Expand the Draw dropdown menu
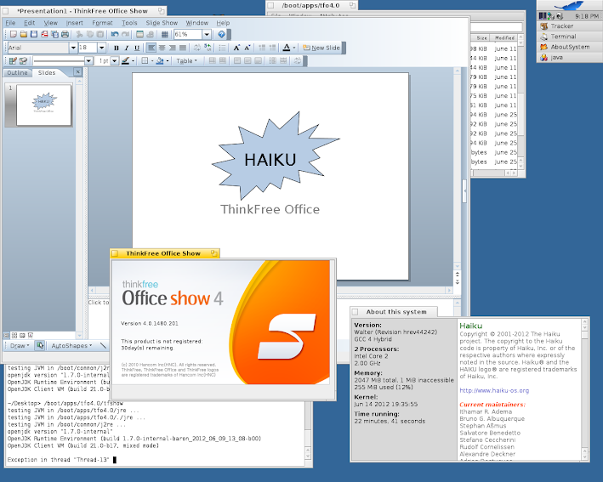Screen dimensions: 603x482 pos(20,345)
